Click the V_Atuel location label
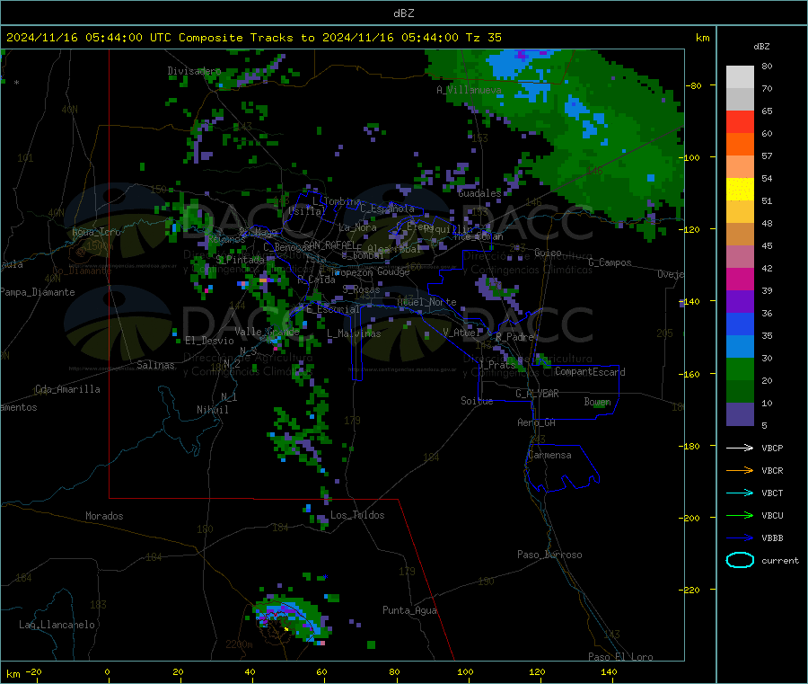 click(x=461, y=333)
